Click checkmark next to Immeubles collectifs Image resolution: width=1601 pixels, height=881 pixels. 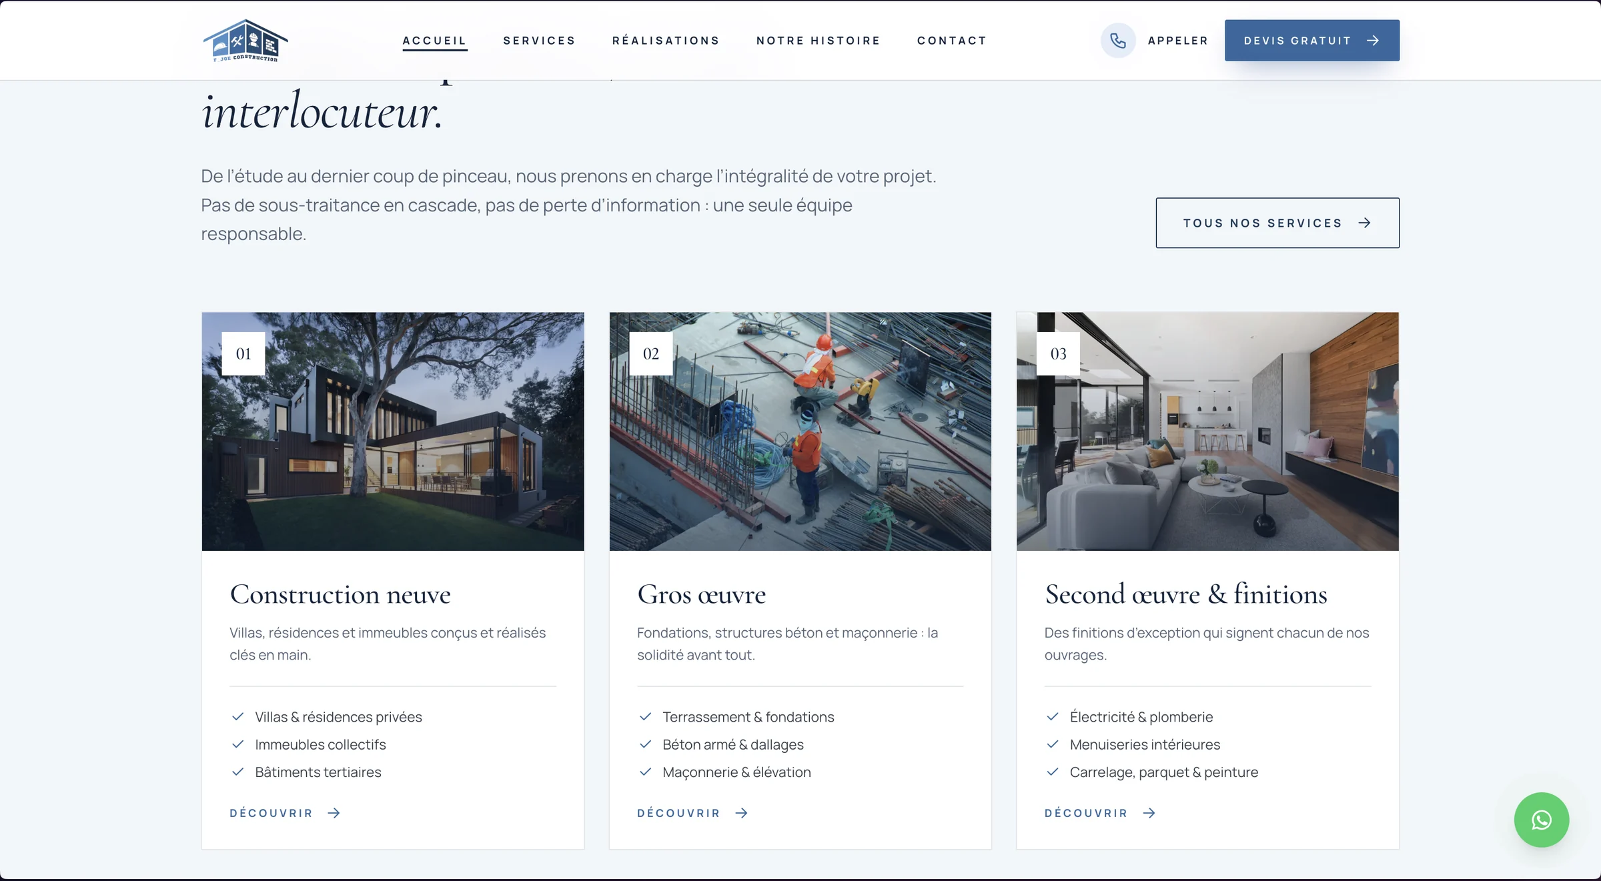[x=237, y=744]
